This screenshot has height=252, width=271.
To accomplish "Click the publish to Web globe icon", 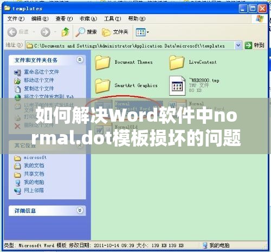I will pos(17,97).
